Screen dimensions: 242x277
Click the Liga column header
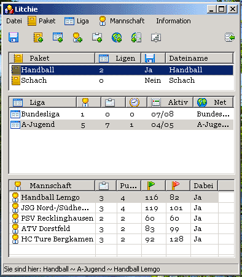(x=42, y=102)
